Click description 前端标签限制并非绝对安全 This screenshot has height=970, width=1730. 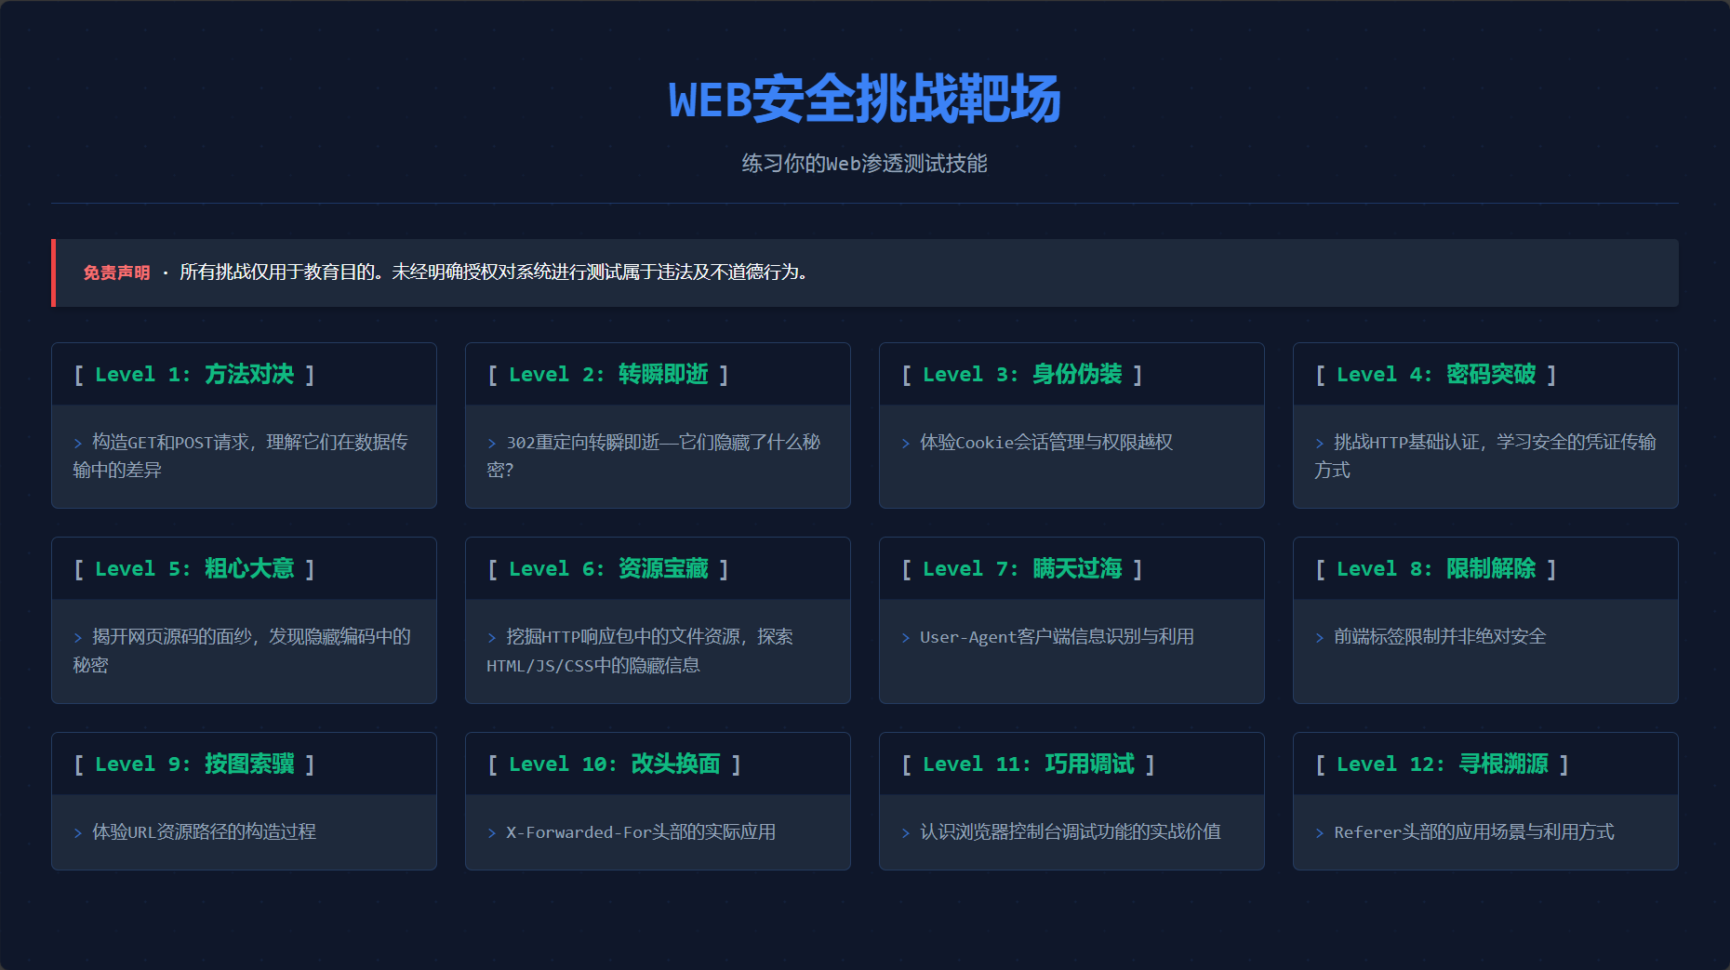point(1440,637)
